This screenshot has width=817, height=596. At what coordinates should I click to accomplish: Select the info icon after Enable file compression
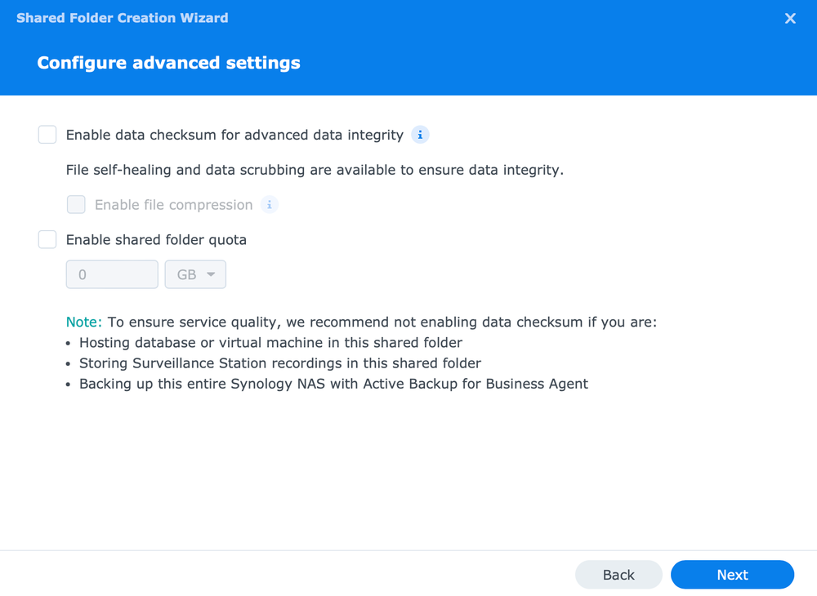(x=269, y=204)
